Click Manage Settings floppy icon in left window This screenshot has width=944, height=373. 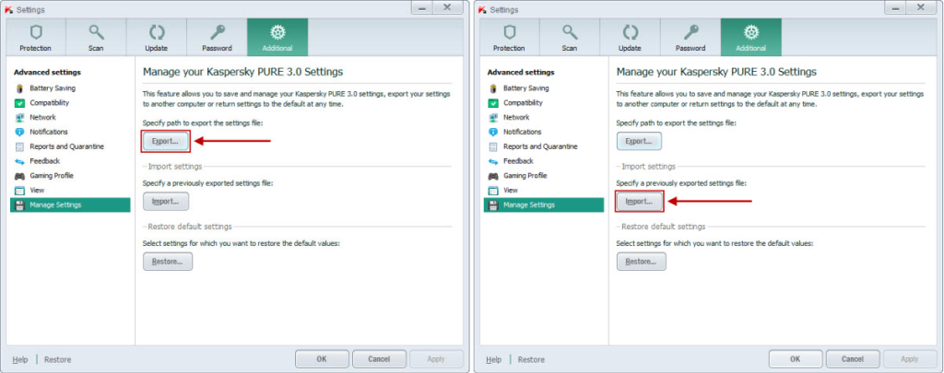pyautogui.click(x=20, y=205)
